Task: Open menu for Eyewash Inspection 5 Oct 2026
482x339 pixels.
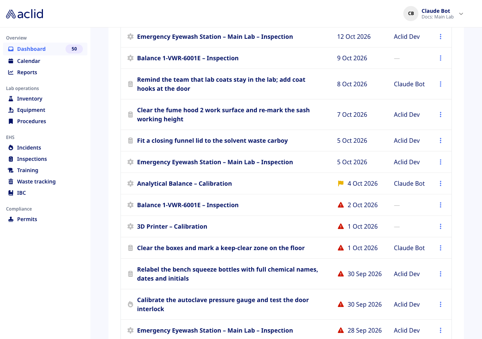Action: (x=441, y=162)
